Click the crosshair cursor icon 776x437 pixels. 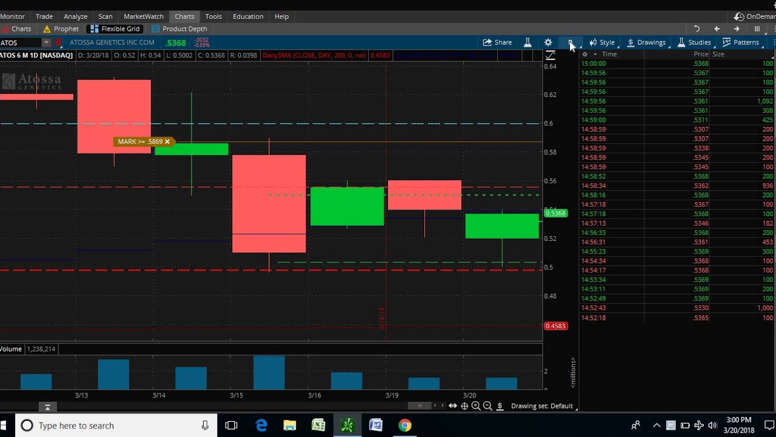[x=464, y=406]
